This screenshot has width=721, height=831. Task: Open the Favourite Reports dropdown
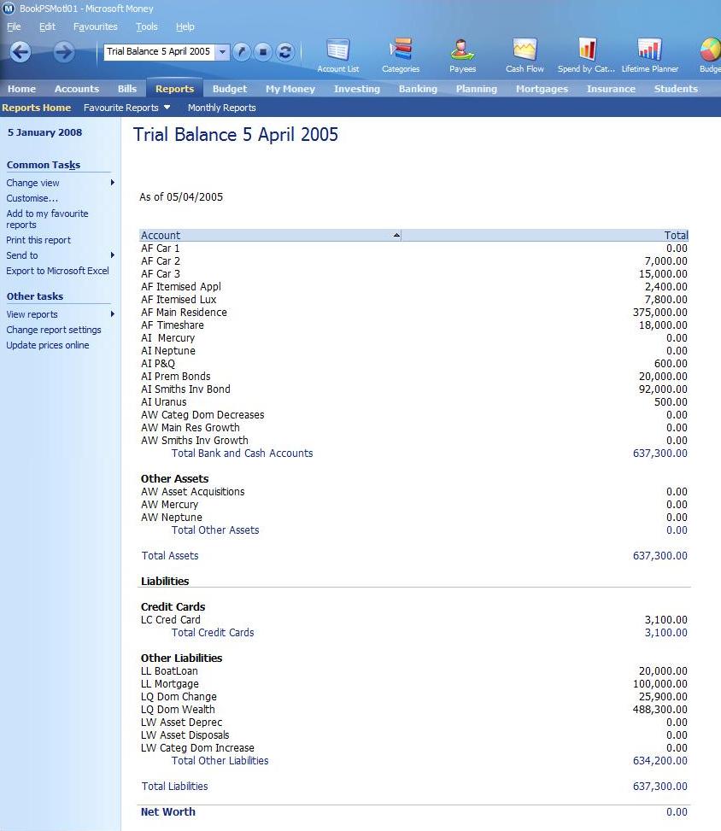click(126, 108)
